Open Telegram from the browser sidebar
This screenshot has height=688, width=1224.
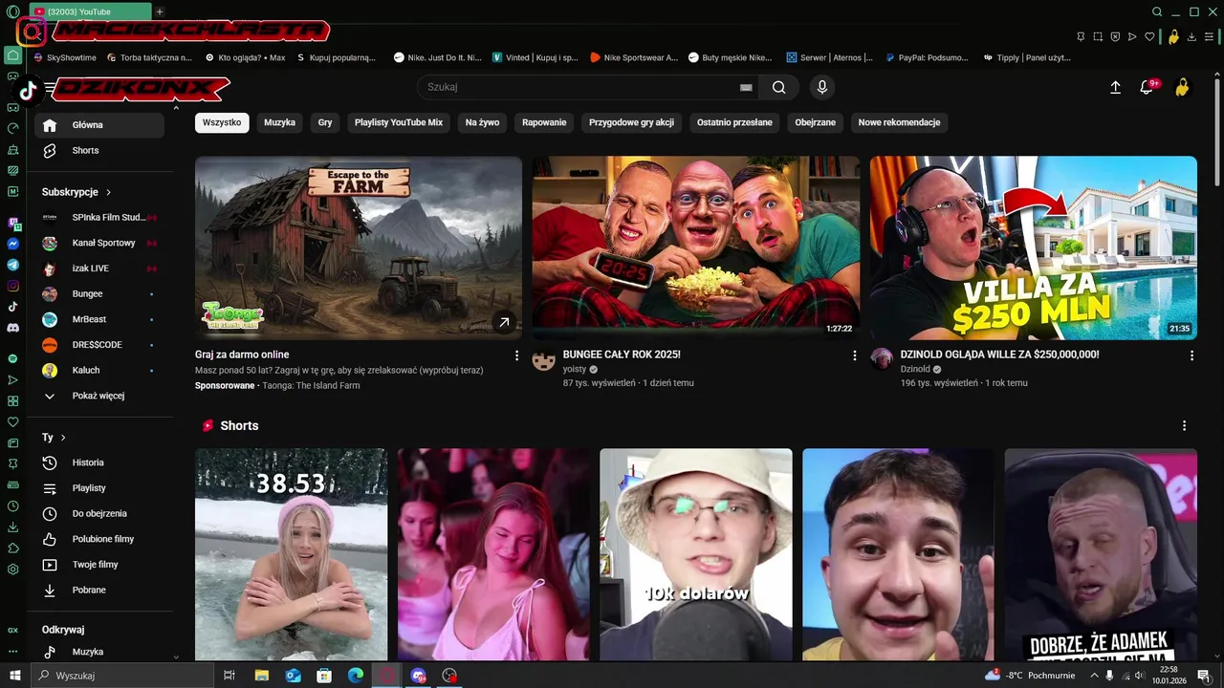tap(13, 265)
